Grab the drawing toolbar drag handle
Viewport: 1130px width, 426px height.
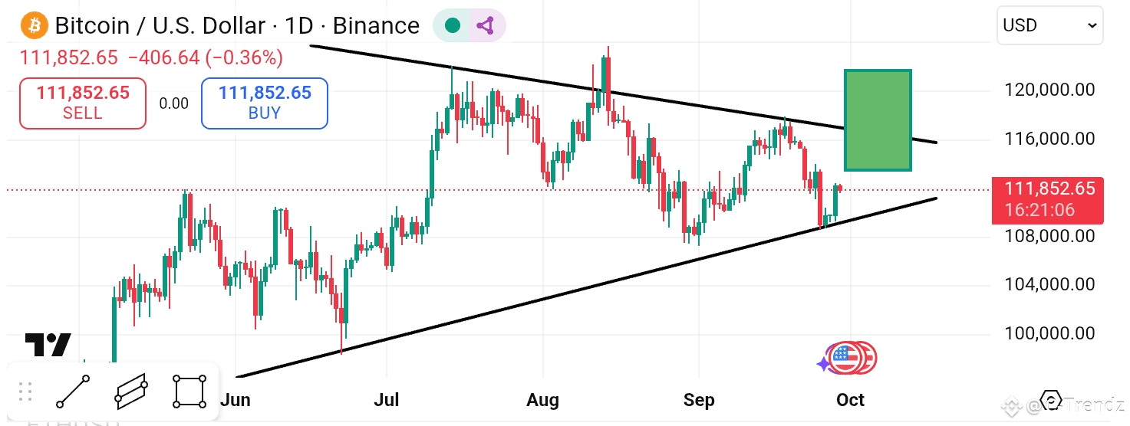pyautogui.click(x=25, y=392)
